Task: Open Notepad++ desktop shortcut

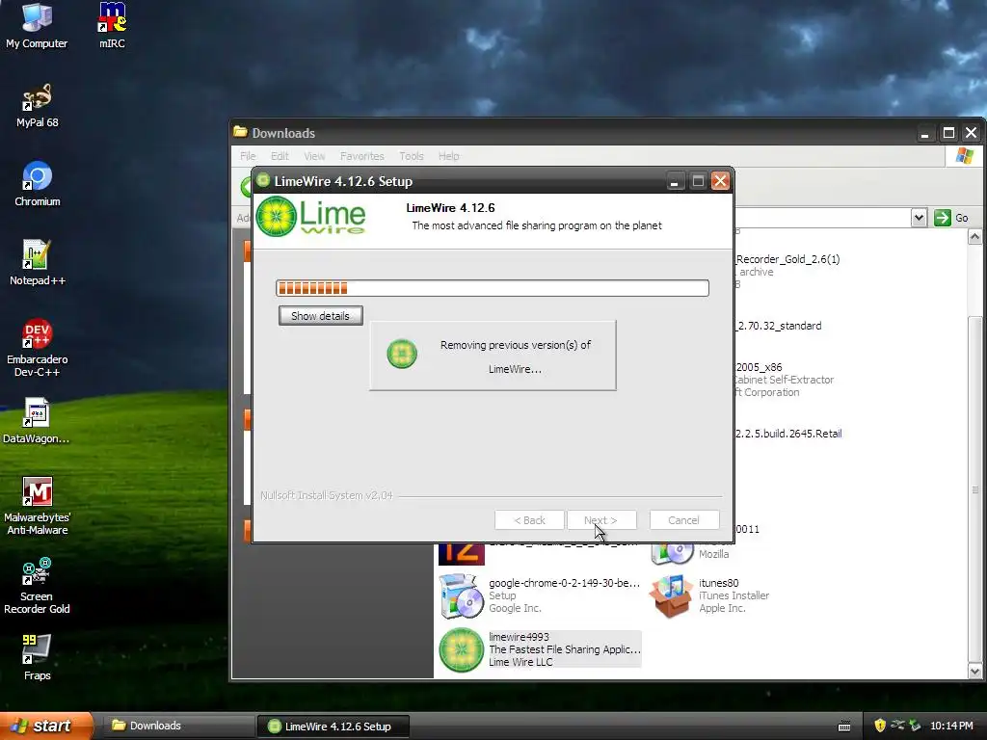Action: point(38,262)
